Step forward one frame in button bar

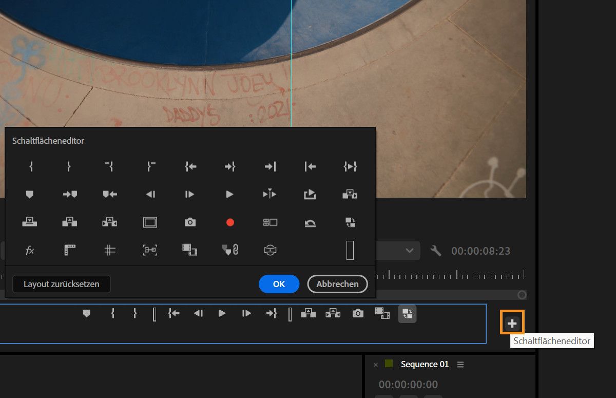(x=247, y=313)
